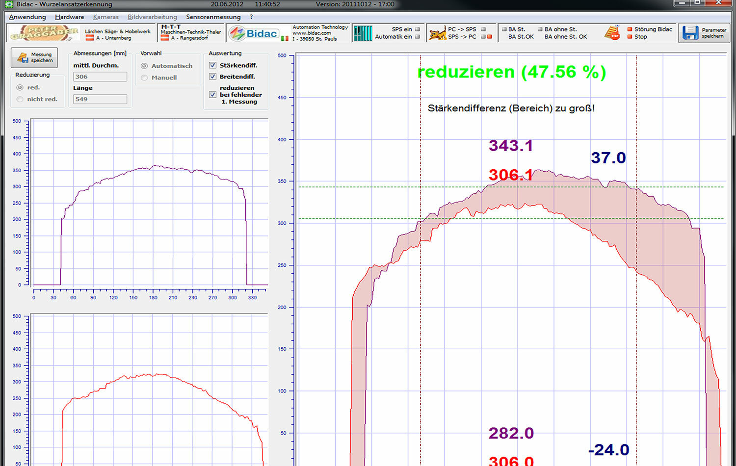Click the red value 306.1
This screenshot has width=736, height=466.
point(511,175)
